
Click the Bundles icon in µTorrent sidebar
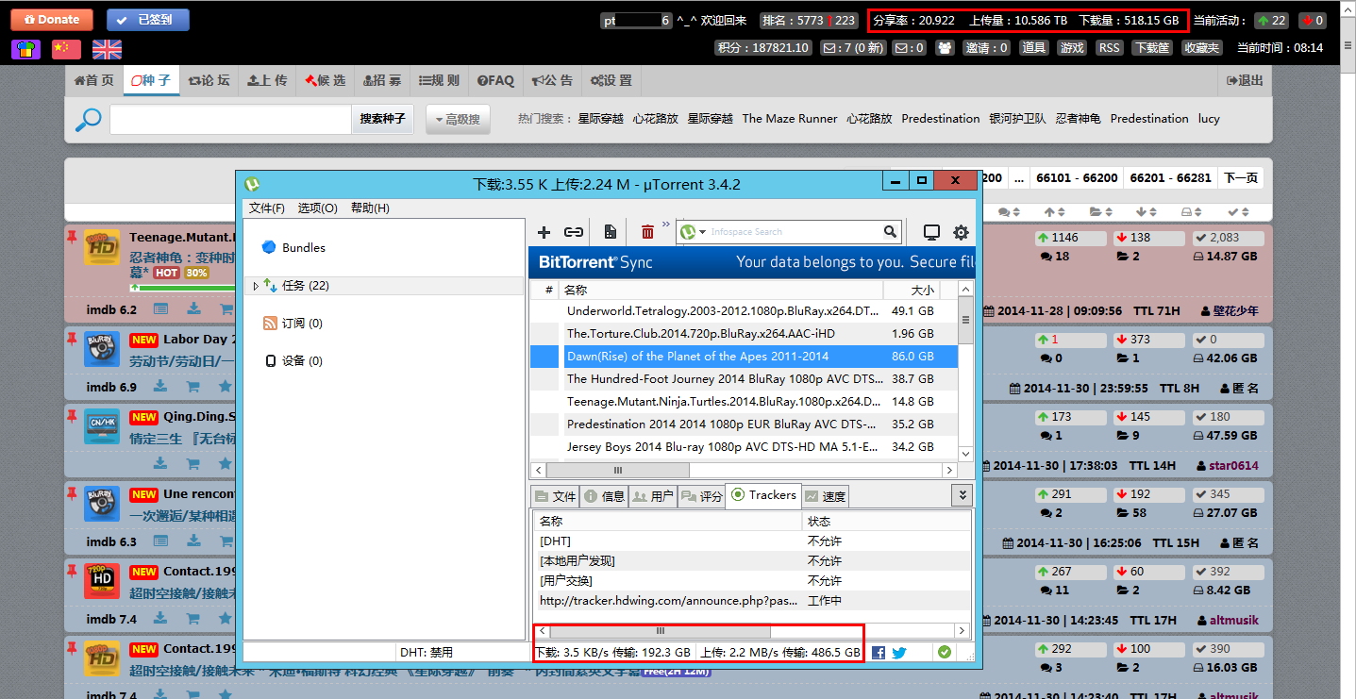tap(269, 247)
